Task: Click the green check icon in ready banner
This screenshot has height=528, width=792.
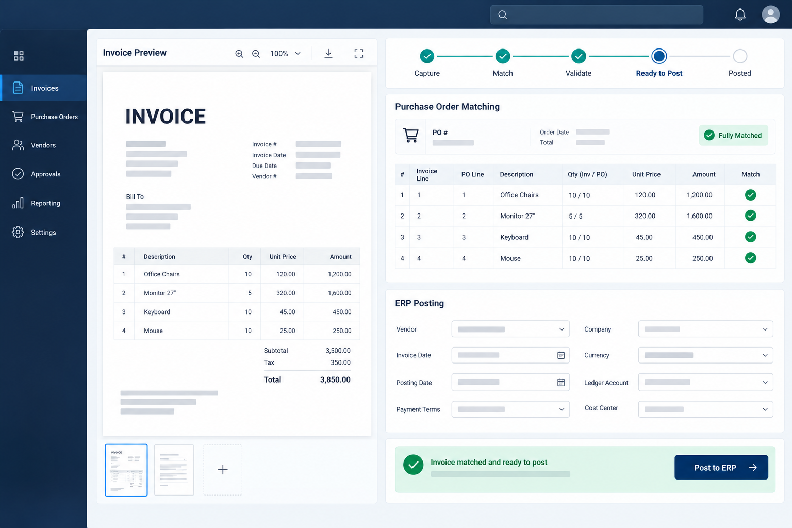Action: pos(413,465)
